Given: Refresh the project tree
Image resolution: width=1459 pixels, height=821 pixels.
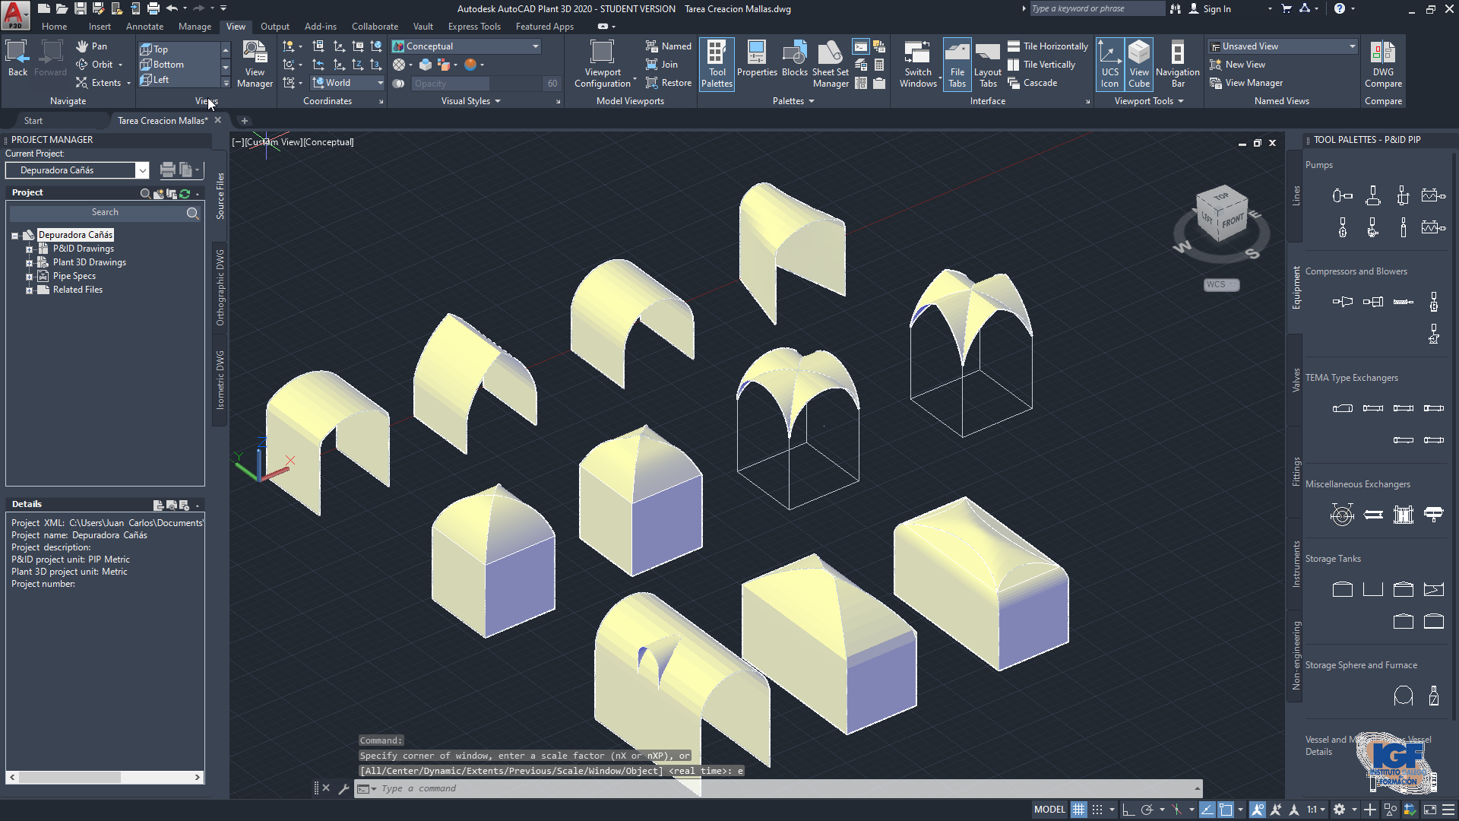Looking at the screenshot, I should 185,193.
